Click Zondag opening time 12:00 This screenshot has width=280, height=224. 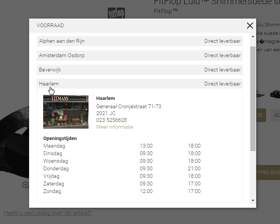click(146, 191)
